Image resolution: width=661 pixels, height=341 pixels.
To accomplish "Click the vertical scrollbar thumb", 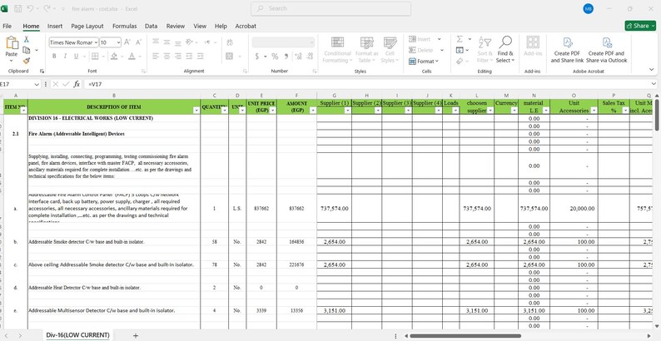I will click(x=657, y=115).
